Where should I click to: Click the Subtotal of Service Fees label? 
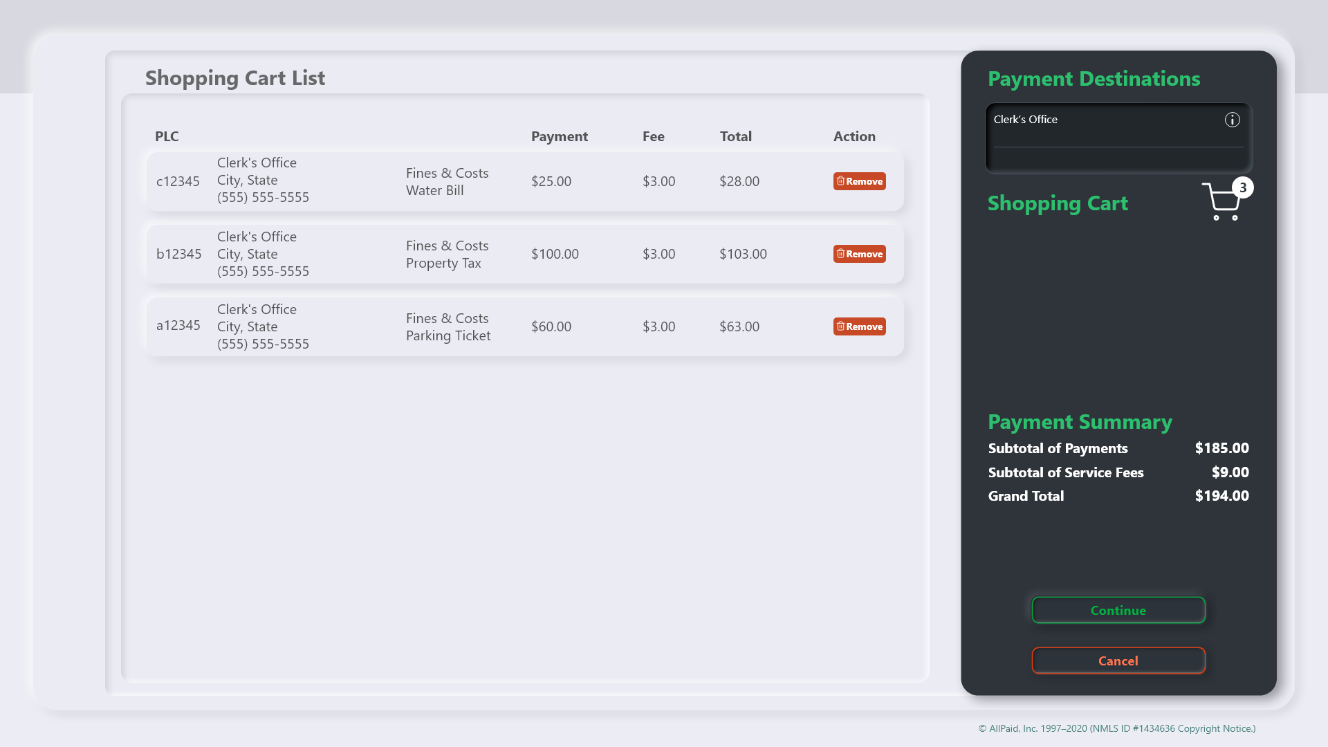coord(1066,472)
